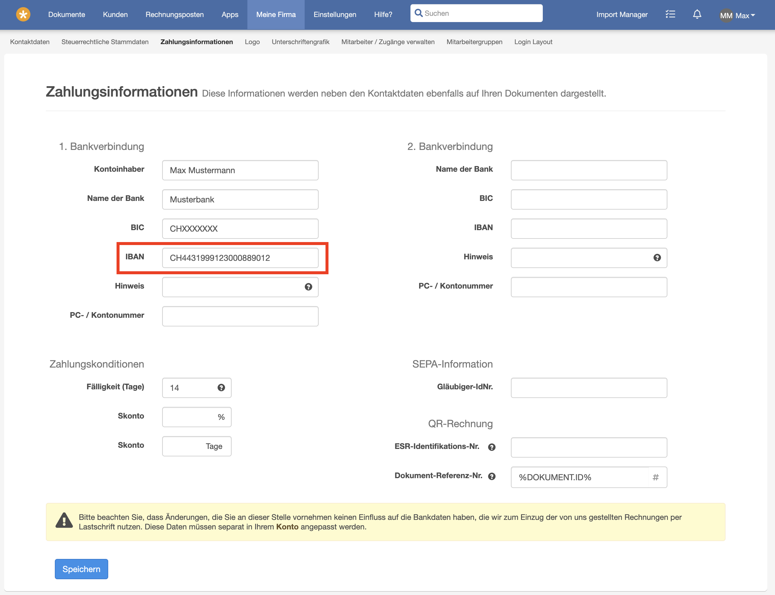Image resolution: width=775 pixels, height=595 pixels.
Task: Focus the second bank BIC field
Action: [589, 199]
